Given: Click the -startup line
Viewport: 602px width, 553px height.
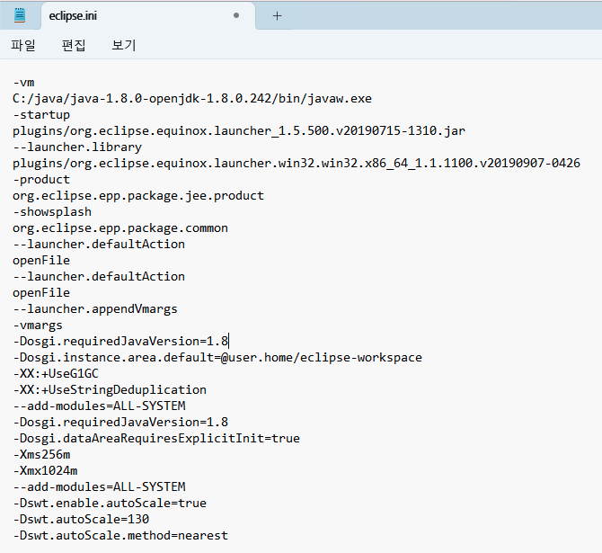Looking at the screenshot, I should click(41, 115).
